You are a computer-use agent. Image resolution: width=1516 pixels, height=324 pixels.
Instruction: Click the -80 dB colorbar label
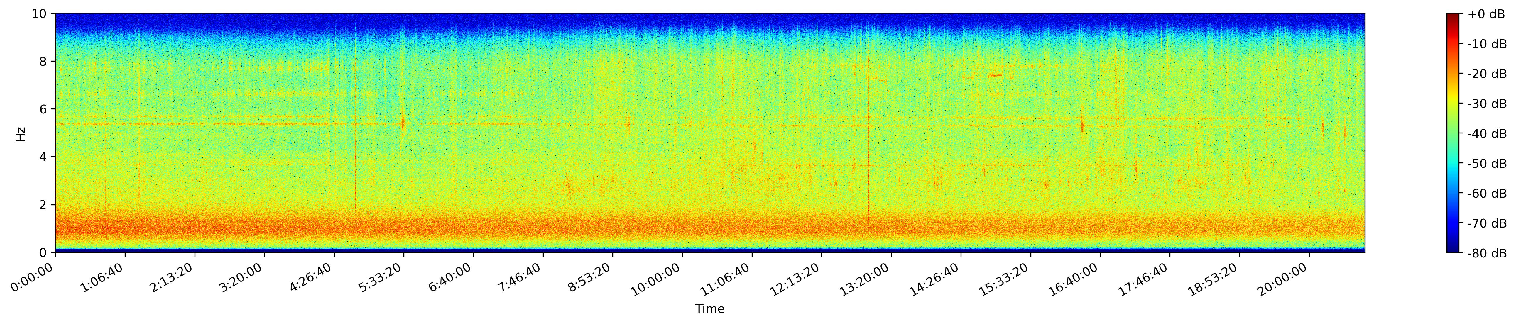coord(1487,253)
